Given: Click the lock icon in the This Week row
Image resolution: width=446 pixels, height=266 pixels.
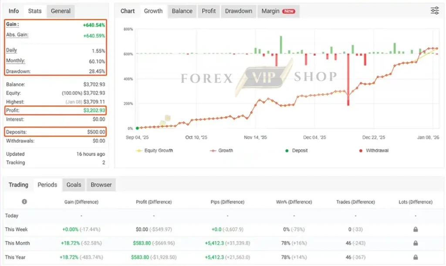Looking at the screenshot, I should pos(416,229).
